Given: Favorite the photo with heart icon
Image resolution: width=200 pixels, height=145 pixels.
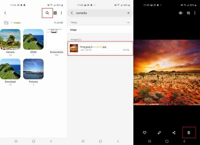Looking at the screenshot, I should 144,133.
